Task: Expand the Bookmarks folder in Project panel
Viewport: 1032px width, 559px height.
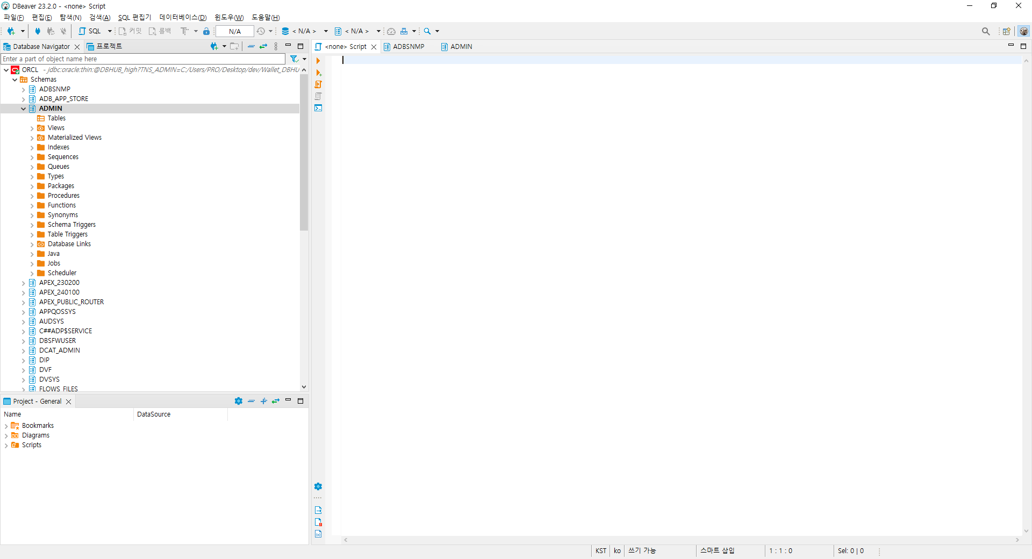Action: 6,426
